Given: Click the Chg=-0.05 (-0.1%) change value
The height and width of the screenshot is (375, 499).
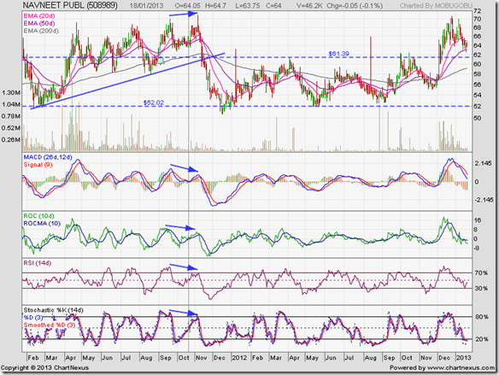Looking at the screenshot, I should click(x=354, y=6).
